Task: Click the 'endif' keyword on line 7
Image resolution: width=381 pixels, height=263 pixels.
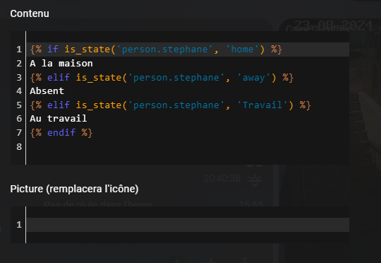Action: pyautogui.click(x=61, y=133)
